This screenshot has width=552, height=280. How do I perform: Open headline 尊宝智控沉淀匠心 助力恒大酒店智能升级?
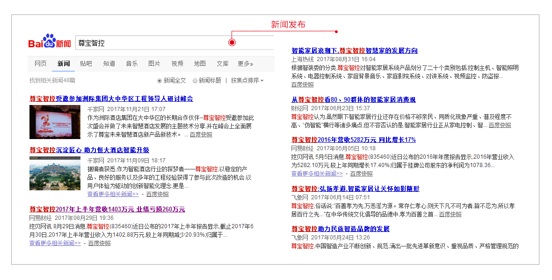[89, 150]
